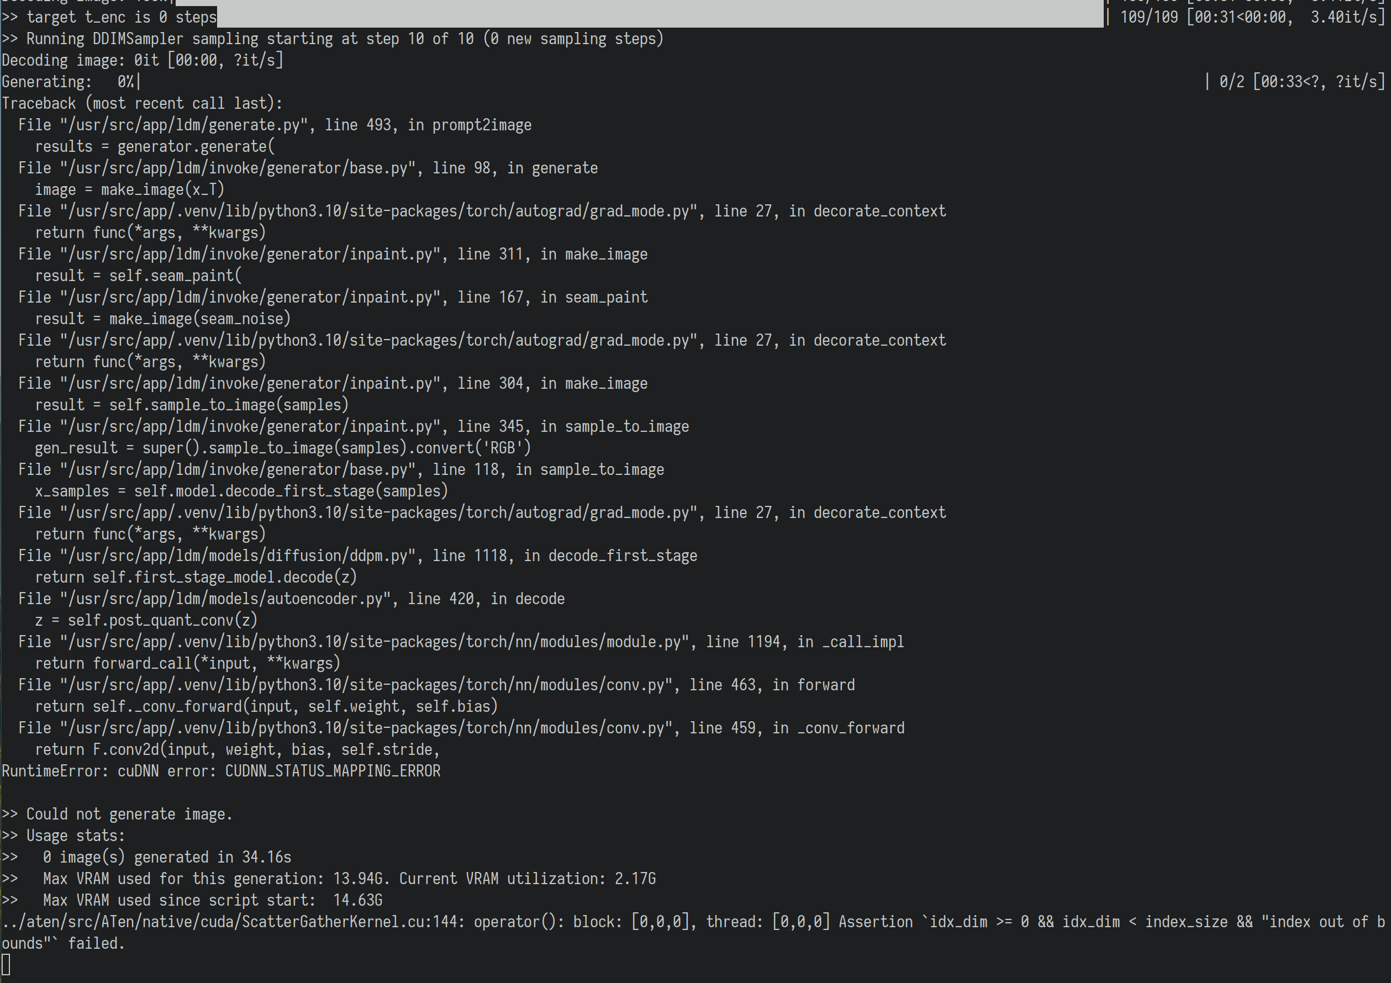
Task: Click the inpaint.py line 311 traceback entry
Action: 333,254
